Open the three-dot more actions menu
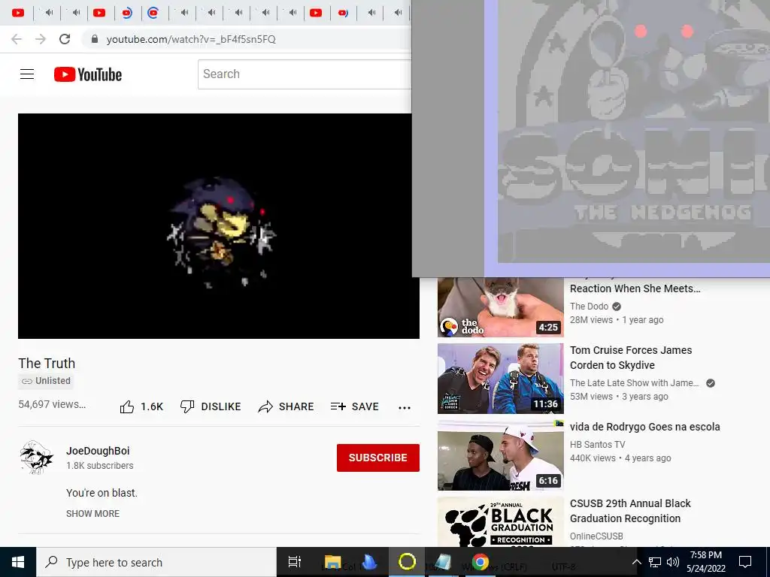Image resolution: width=770 pixels, height=577 pixels. click(x=405, y=408)
